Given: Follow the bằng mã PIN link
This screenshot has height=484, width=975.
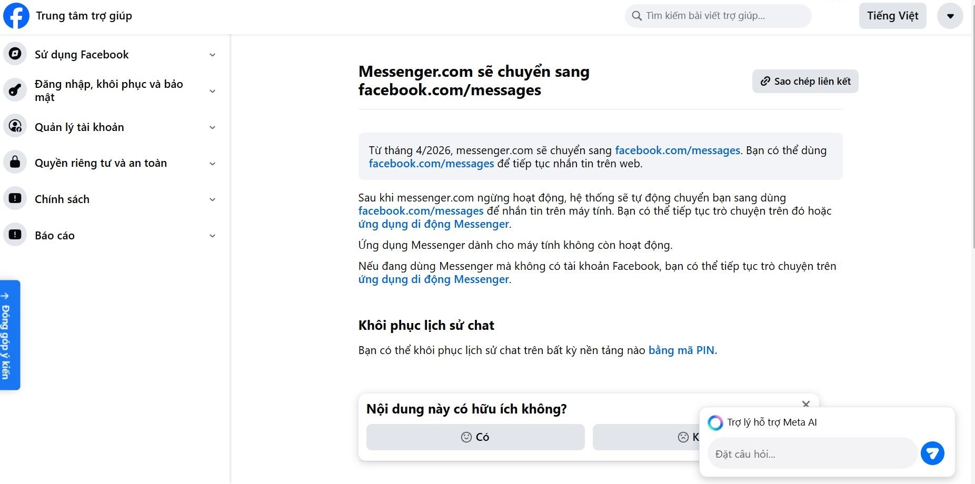Looking at the screenshot, I should [x=682, y=350].
